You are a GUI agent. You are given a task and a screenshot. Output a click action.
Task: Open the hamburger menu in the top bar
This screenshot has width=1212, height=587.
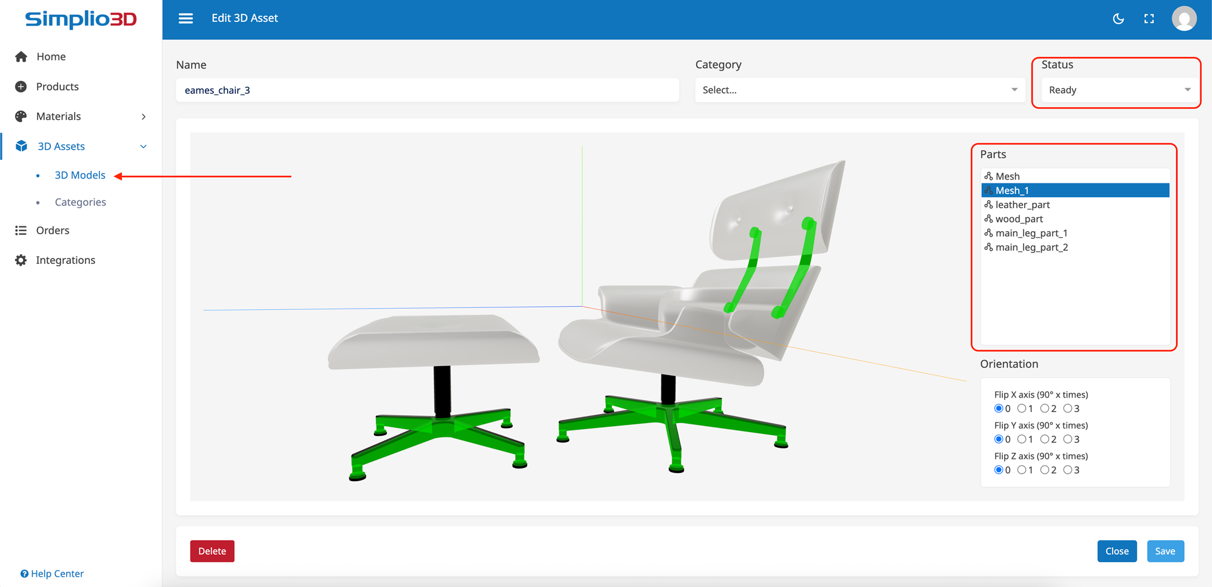click(x=185, y=18)
